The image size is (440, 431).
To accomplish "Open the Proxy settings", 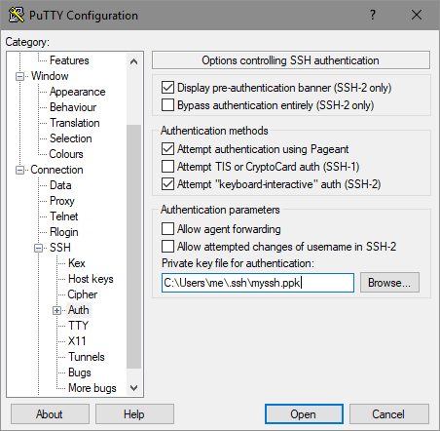I will pos(62,201).
